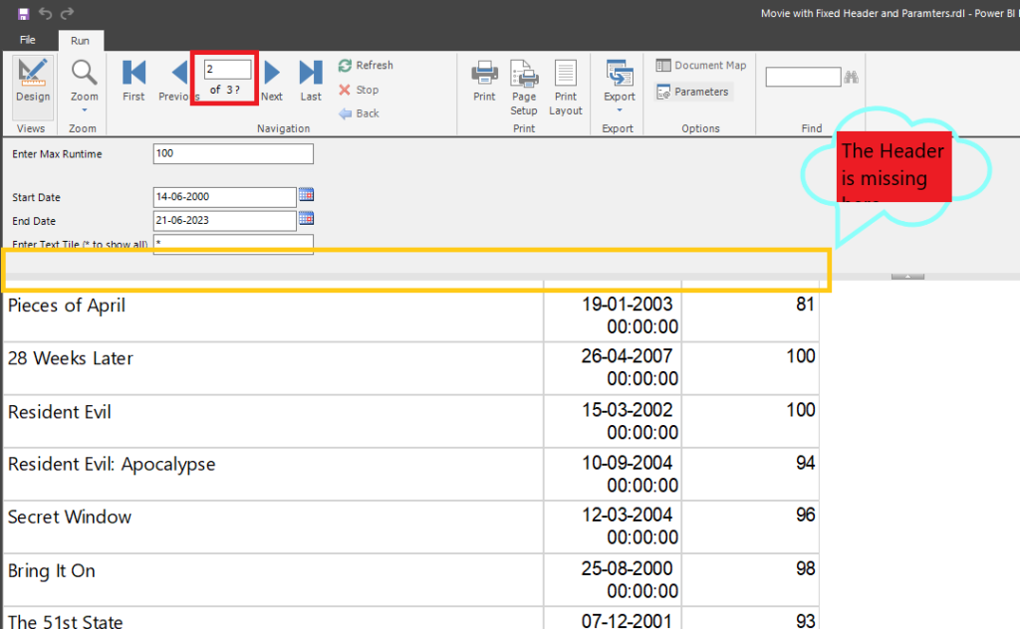Click the Enter Text Title field
The width and height of the screenshot is (1020, 629).
233,244
